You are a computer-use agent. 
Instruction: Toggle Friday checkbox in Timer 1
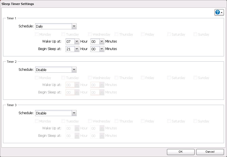tap(143, 35)
